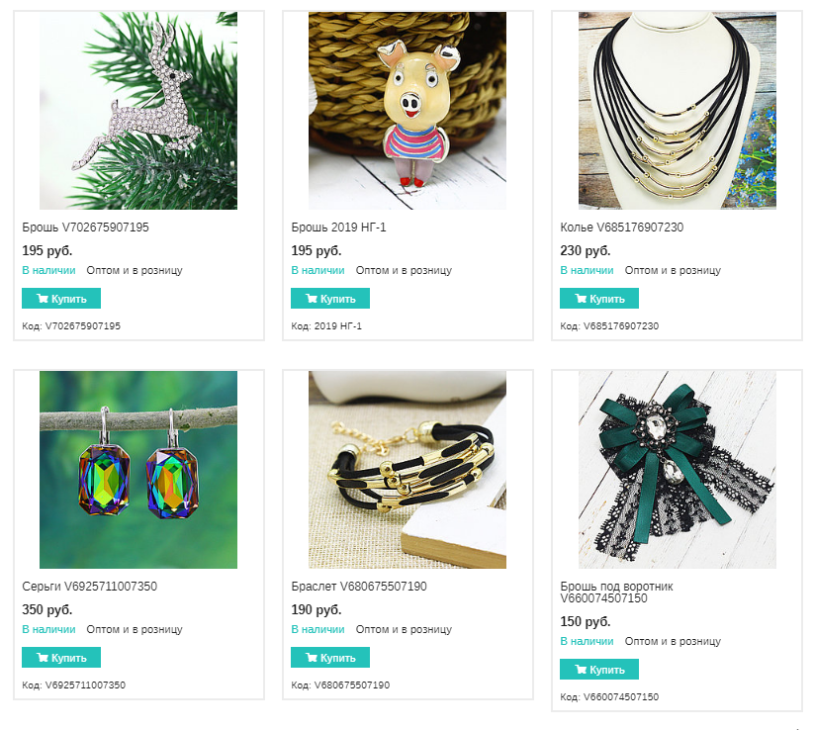Click cart icon on pig brooch Купить button
Viewport: 814px width, 730px height.
(311, 299)
